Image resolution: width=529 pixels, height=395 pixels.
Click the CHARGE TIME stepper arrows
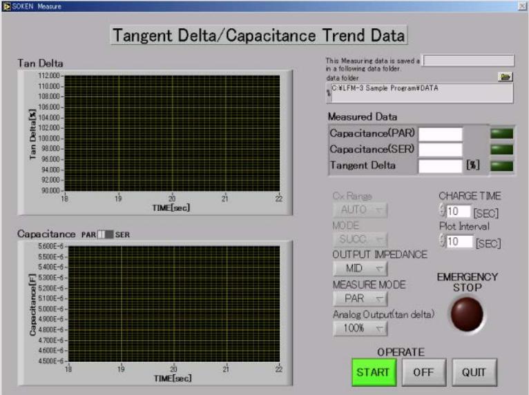(442, 211)
